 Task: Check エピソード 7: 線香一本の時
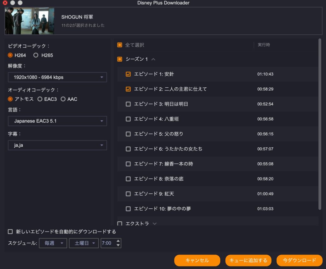128,164
